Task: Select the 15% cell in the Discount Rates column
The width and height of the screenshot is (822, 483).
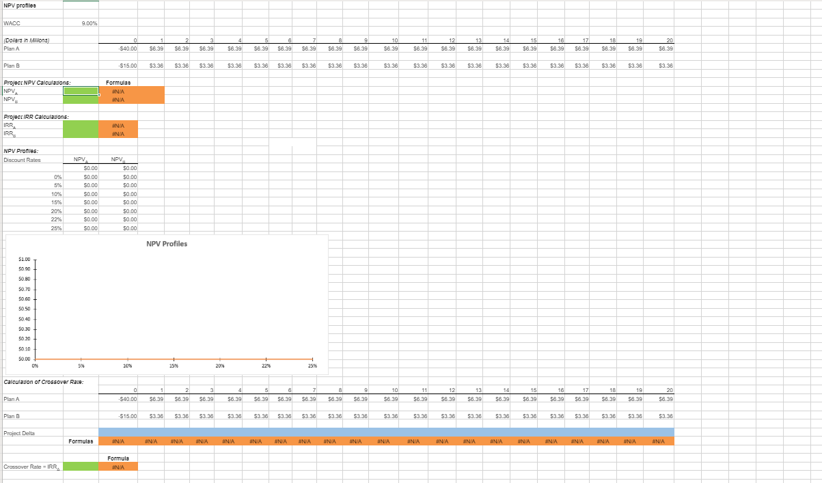Action: click(x=33, y=202)
